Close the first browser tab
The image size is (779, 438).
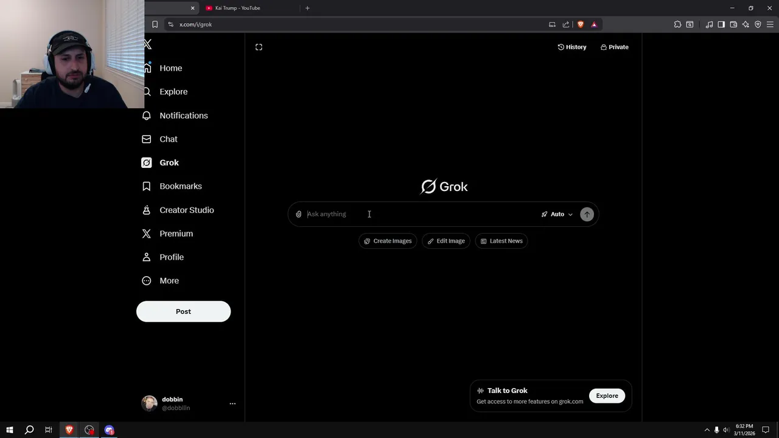192,8
